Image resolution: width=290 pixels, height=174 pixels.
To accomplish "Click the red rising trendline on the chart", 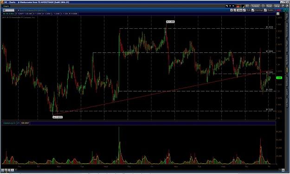I will pos(163,92).
